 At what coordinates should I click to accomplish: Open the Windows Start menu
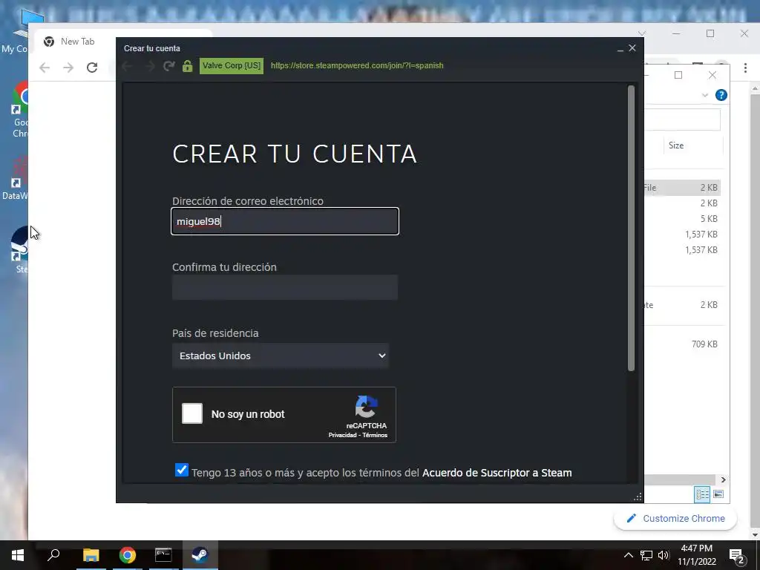point(18,555)
